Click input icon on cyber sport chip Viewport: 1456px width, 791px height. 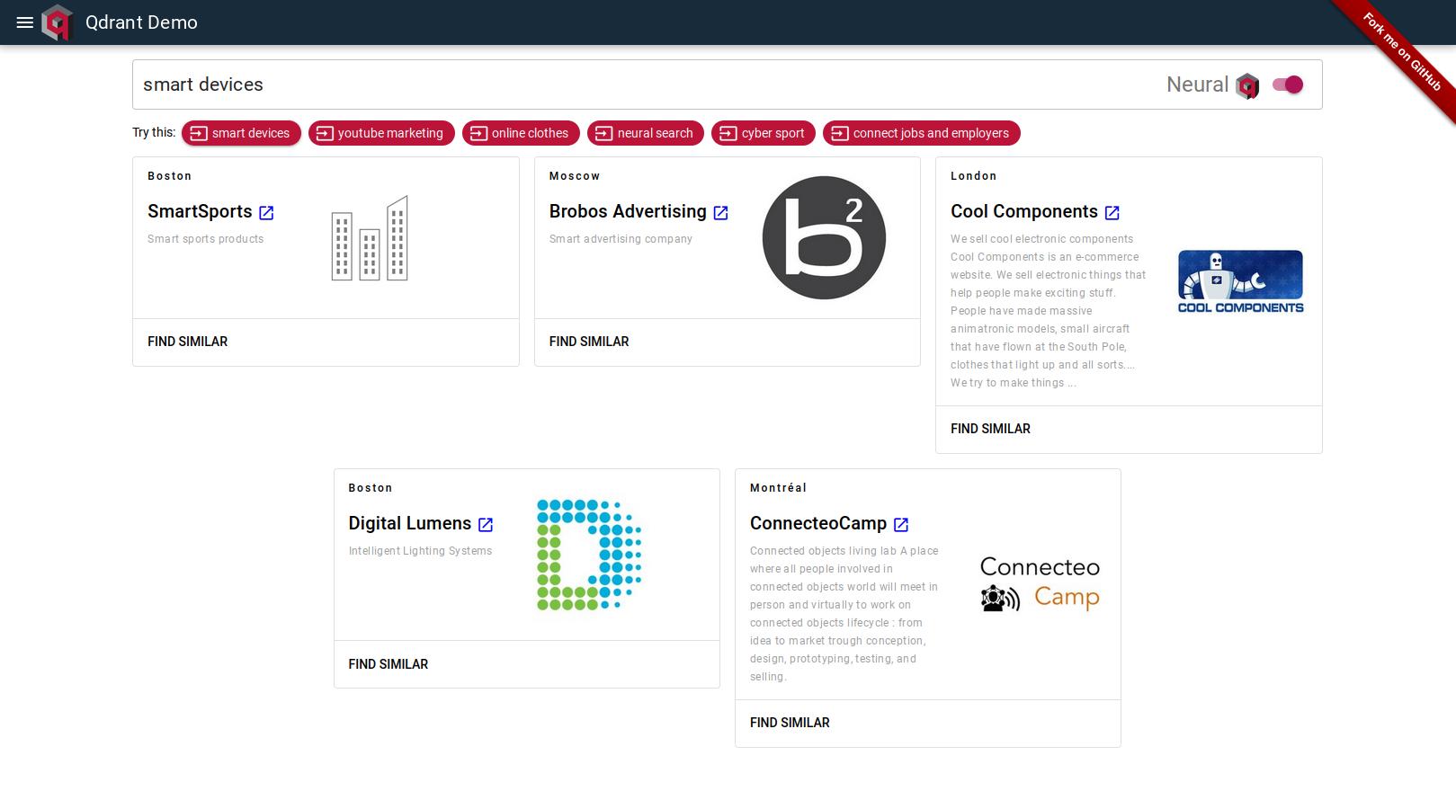click(728, 133)
